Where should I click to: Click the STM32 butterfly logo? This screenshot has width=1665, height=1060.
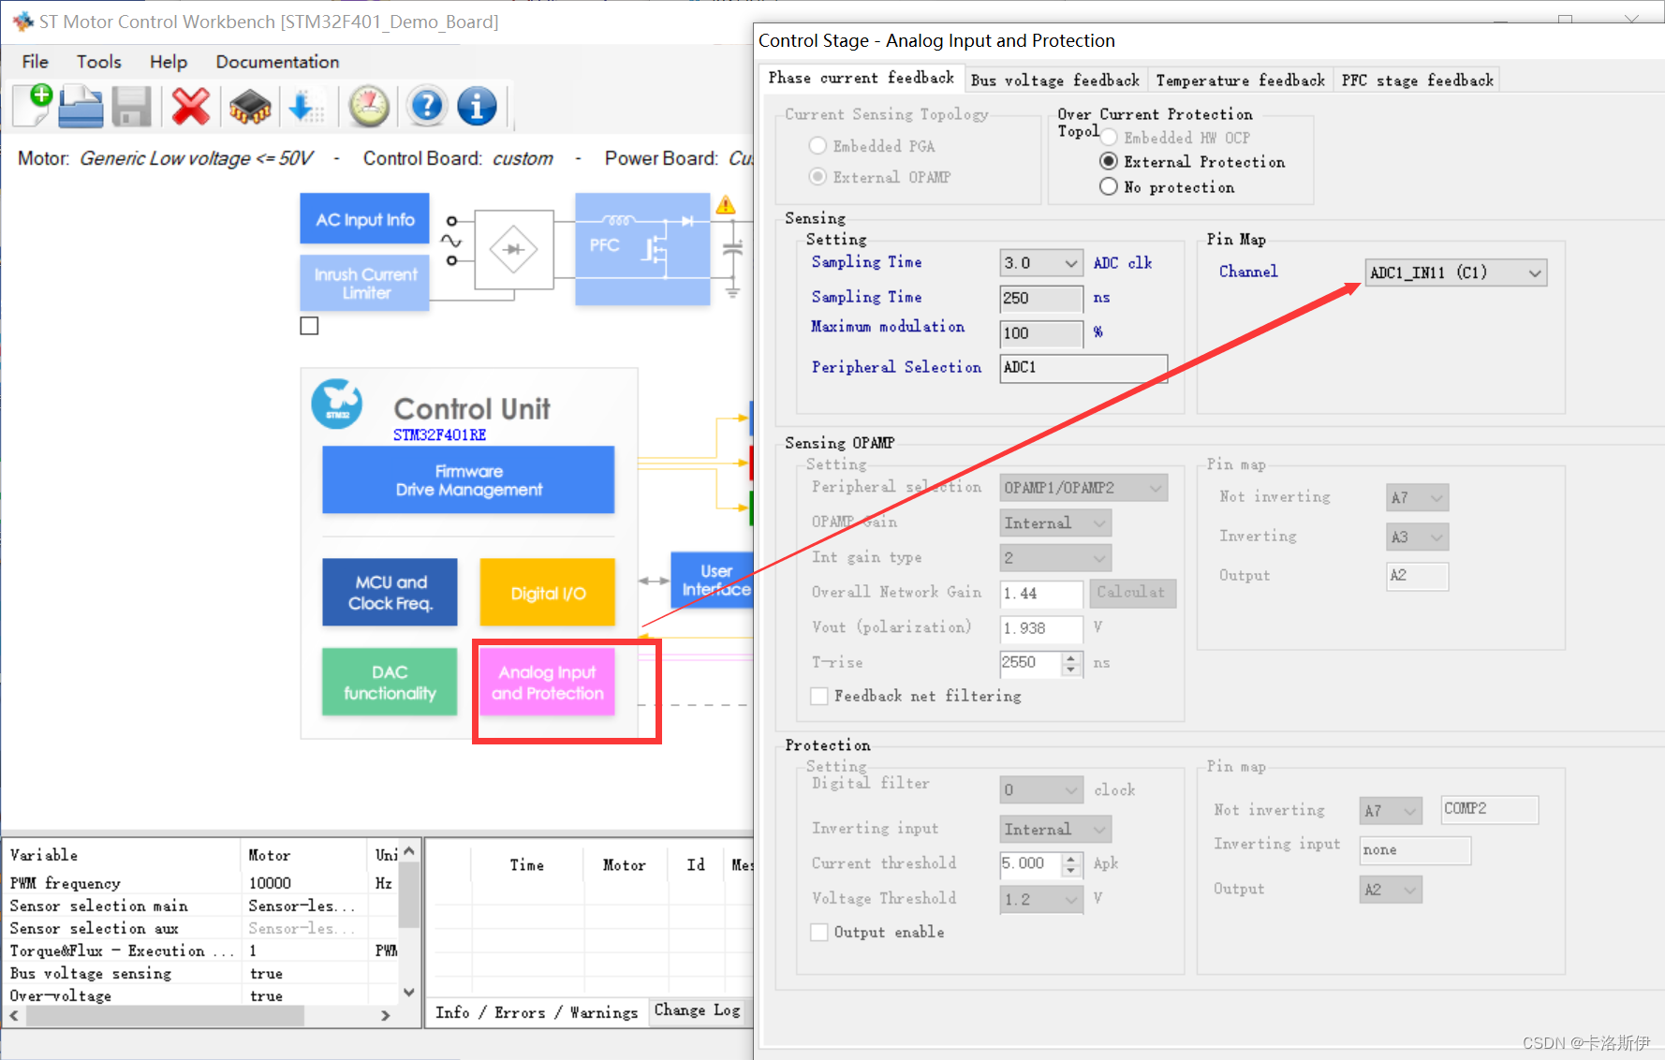click(x=337, y=405)
